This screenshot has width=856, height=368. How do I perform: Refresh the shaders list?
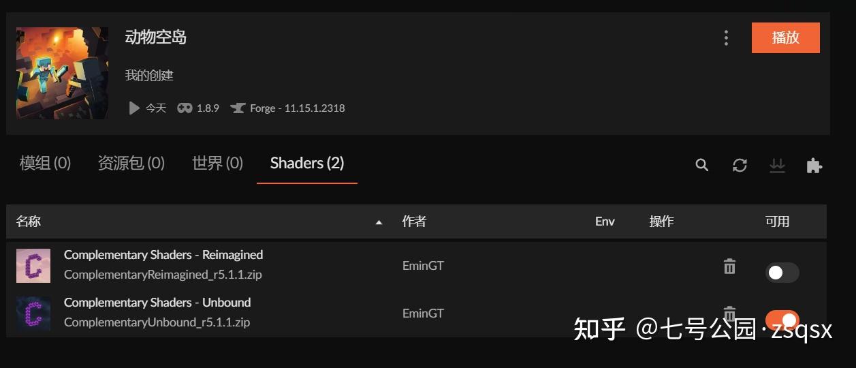point(740,165)
